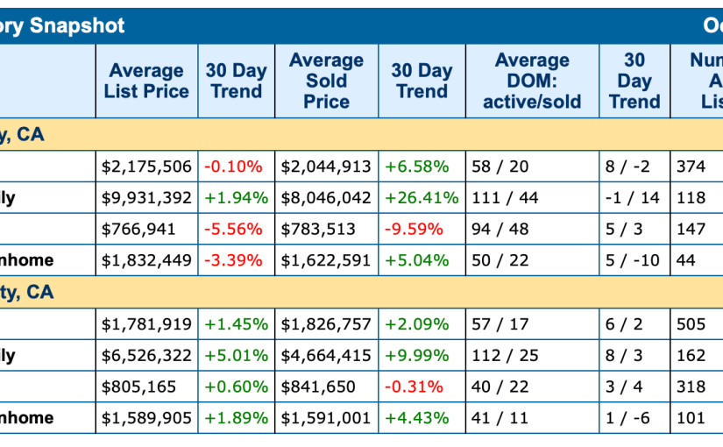Image resolution: width=723 pixels, height=447 pixels.
Task: Click the 111 / 44 DOM cell
Action: 505,198
